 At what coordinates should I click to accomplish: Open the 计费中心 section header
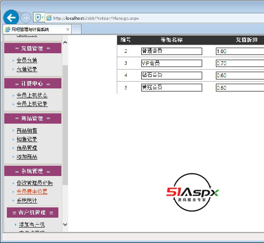pos(33,84)
